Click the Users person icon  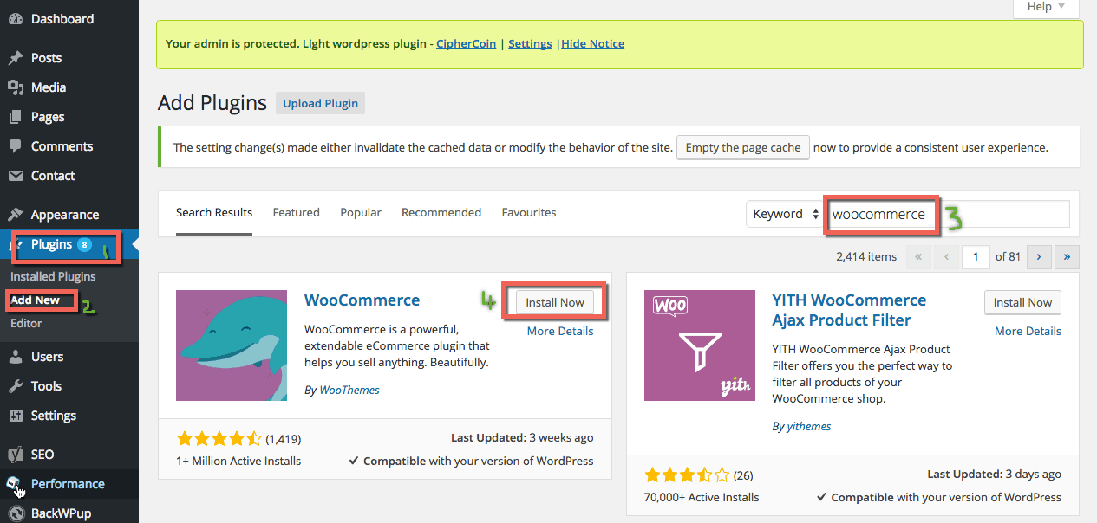click(16, 357)
